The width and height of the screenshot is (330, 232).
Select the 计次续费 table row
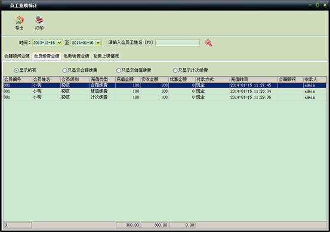coord(165,98)
